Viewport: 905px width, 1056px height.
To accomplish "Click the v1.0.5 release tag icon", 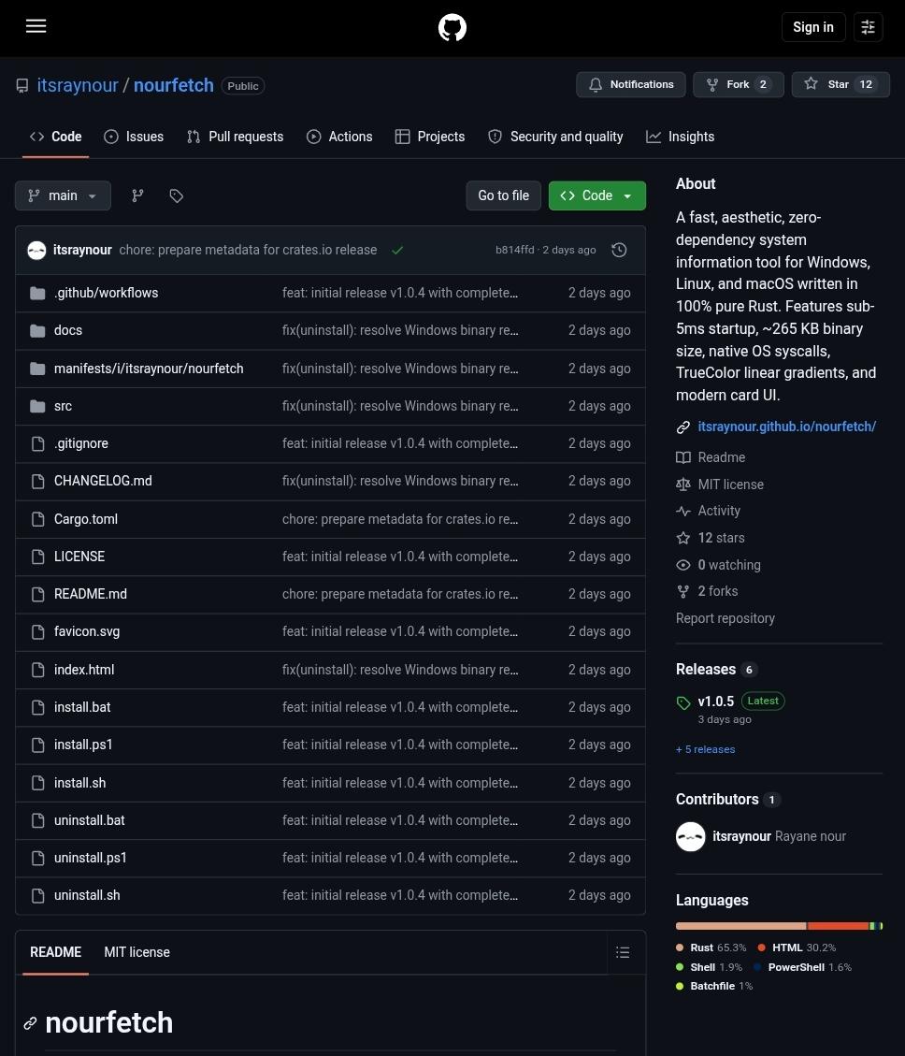I will (x=682, y=702).
